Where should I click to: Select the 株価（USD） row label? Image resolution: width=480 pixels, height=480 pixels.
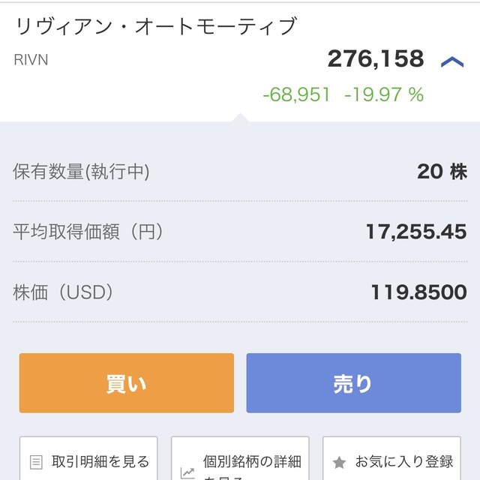pos(63,292)
